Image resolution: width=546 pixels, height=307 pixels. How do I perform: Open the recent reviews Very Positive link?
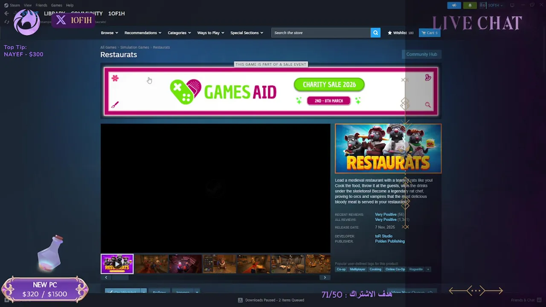coord(386,214)
